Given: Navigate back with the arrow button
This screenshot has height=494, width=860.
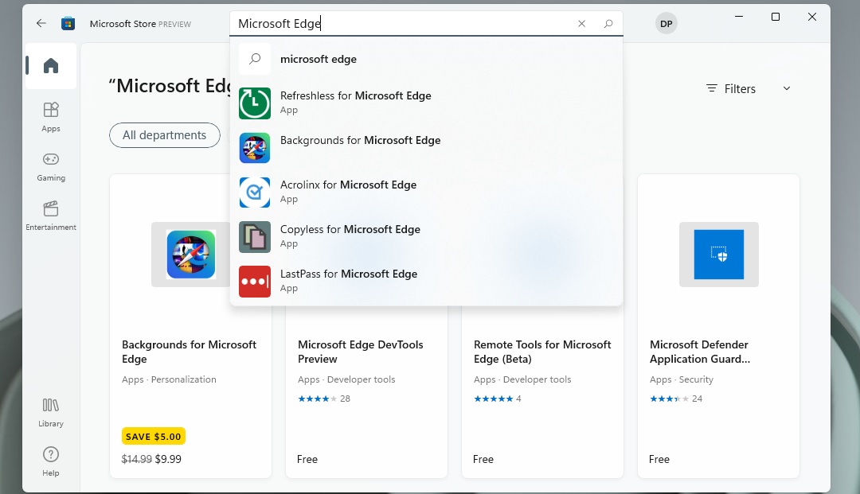Looking at the screenshot, I should (40, 23).
